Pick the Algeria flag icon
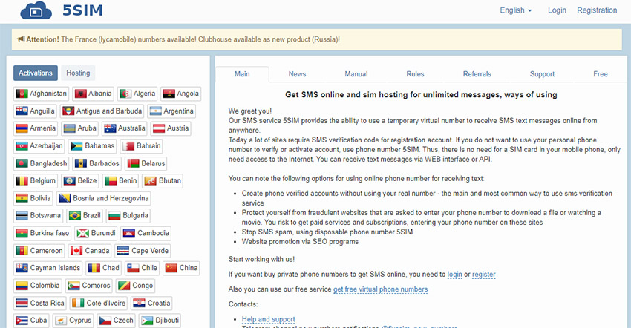Image resolution: width=631 pixels, height=328 pixels. 125,94
